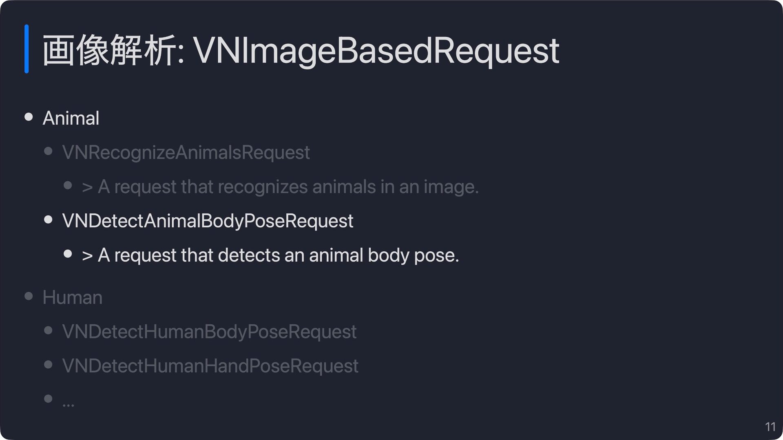Click VNRecognizeAnimalsRequest text
This screenshot has height=440, width=783.
click(x=186, y=152)
